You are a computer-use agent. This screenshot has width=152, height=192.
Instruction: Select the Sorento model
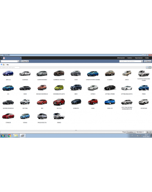(76, 102)
